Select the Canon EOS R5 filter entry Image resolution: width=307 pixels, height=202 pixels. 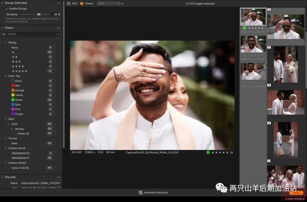coord(20,168)
